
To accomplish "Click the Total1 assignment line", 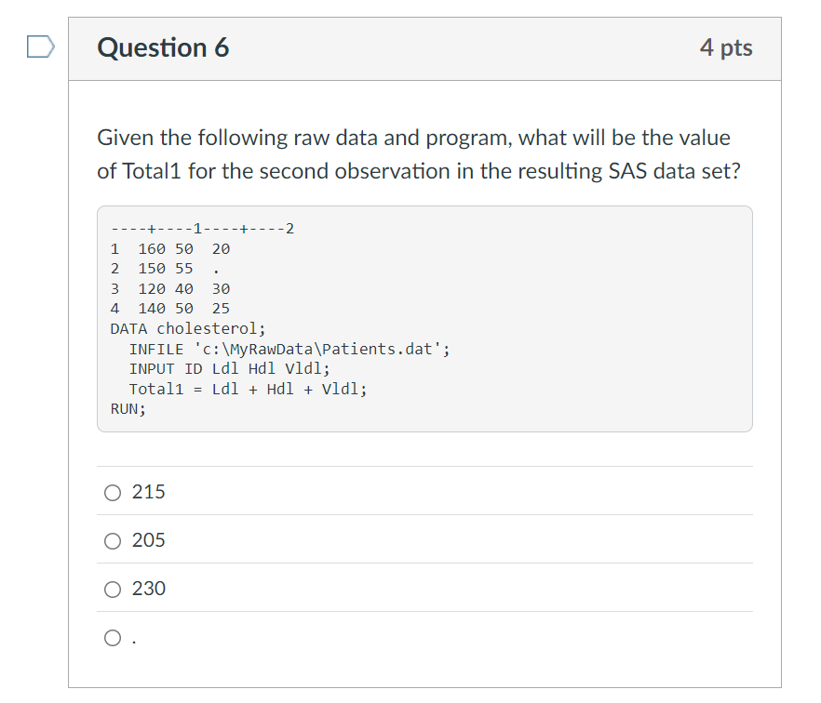I will click(x=248, y=389).
